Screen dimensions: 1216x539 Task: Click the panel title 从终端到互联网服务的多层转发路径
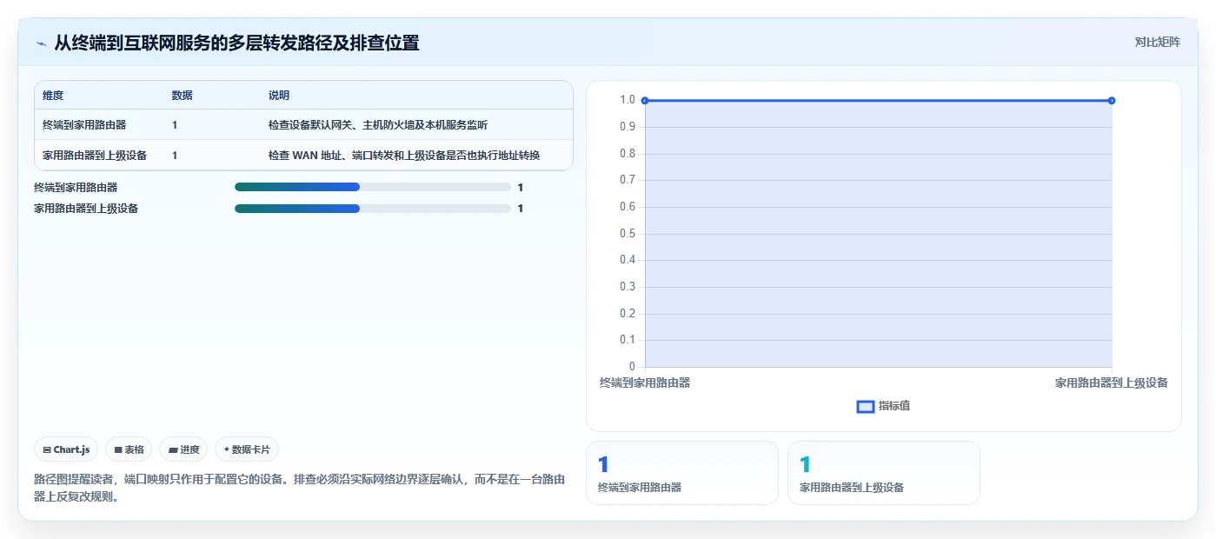click(x=236, y=43)
